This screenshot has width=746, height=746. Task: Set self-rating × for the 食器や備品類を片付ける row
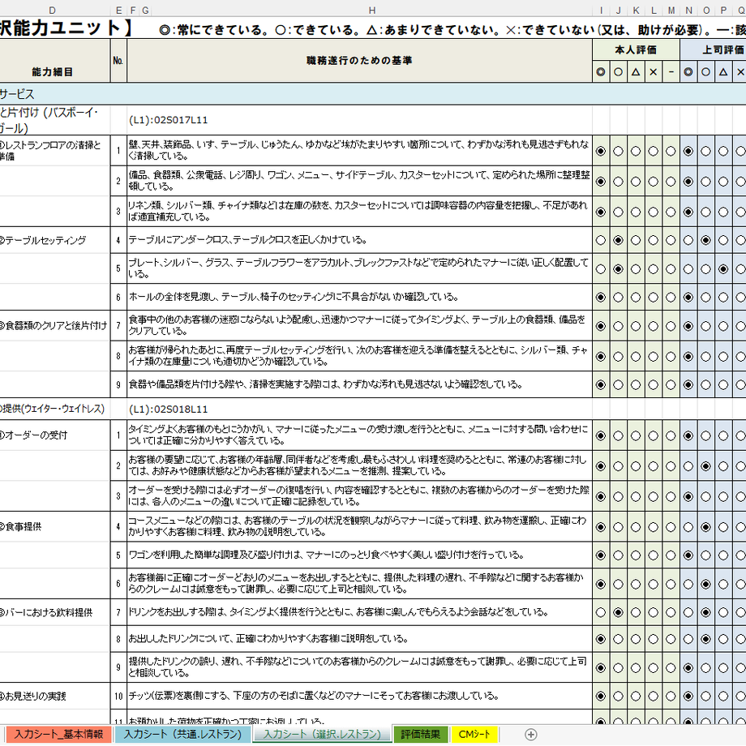[654, 385]
